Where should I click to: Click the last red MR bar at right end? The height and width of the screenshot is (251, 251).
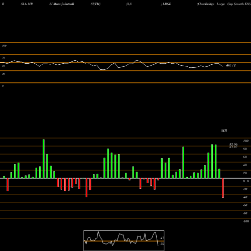pos(223,188)
